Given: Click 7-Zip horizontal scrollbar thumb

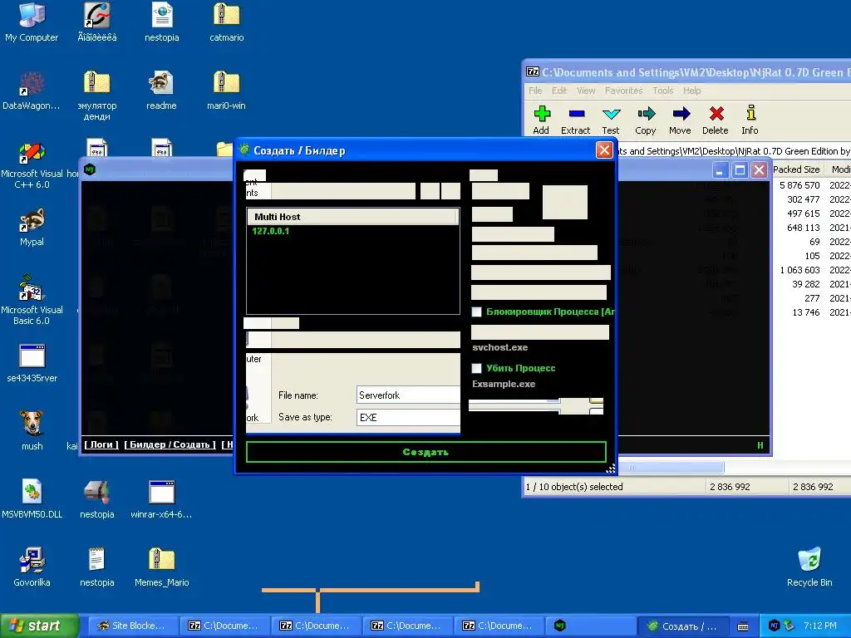Looking at the screenshot, I should coord(671,467).
